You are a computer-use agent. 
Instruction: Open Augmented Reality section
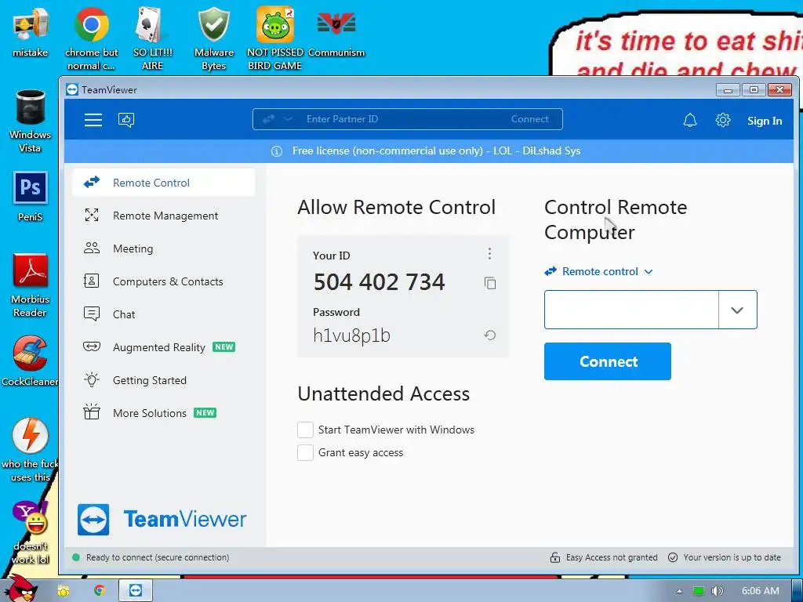[164, 347]
